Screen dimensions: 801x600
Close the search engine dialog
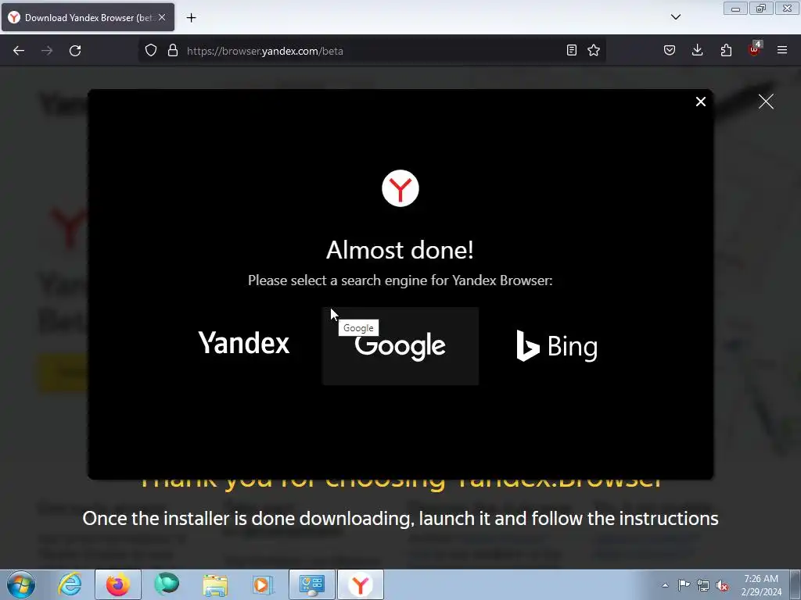(701, 102)
